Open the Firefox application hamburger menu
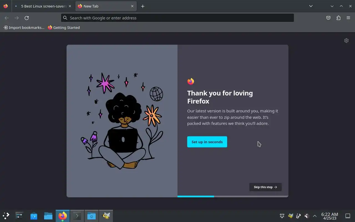The width and height of the screenshot is (355, 222). tap(348, 18)
